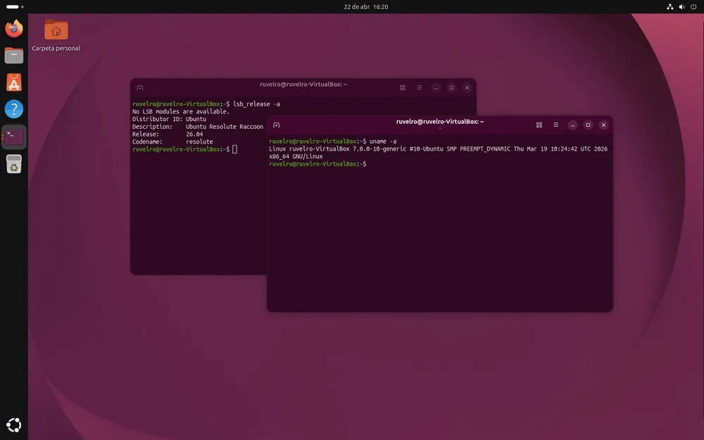
Task: Open the clock calendar showing 22 de abr 16:20
Action: click(x=366, y=7)
